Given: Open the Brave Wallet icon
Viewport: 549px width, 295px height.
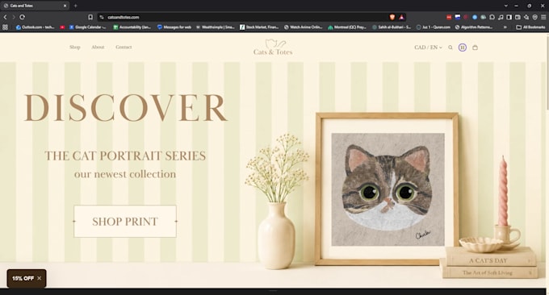Looking at the screenshot, I should pyautogui.click(x=518, y=17).
